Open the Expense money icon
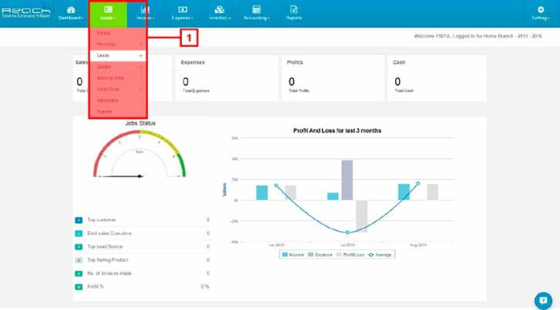Image resolution: width=560 pixels, height=310 pixels. tap(183, 10)
